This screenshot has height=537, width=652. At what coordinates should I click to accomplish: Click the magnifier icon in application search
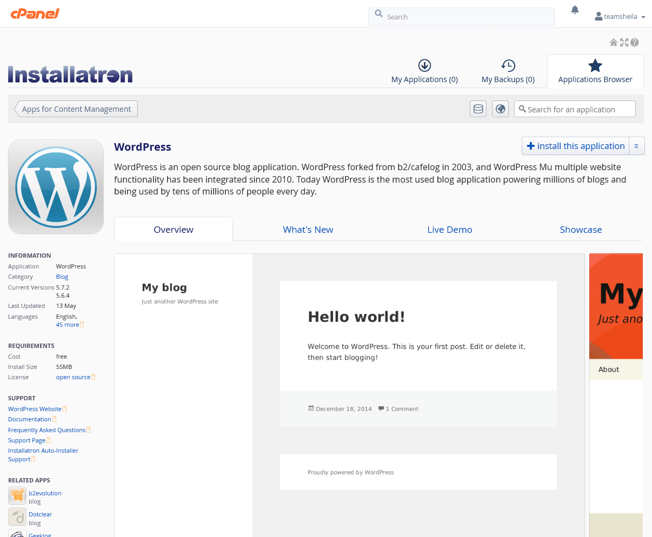tap(522, 109)
